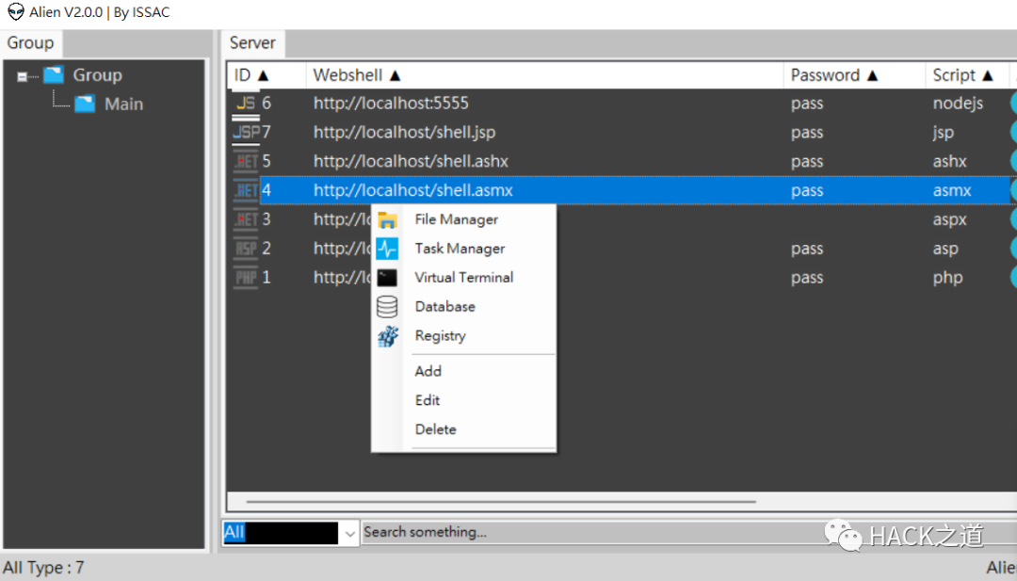Viewport: 1017px width, 581px height.
Task: Click the File Manager folder icon
Action: pyautogui.click(x=387, y=219)
